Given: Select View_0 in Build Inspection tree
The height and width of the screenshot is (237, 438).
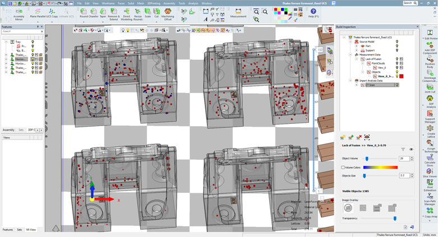Looking at the screenshot, I should coord(381,68).
